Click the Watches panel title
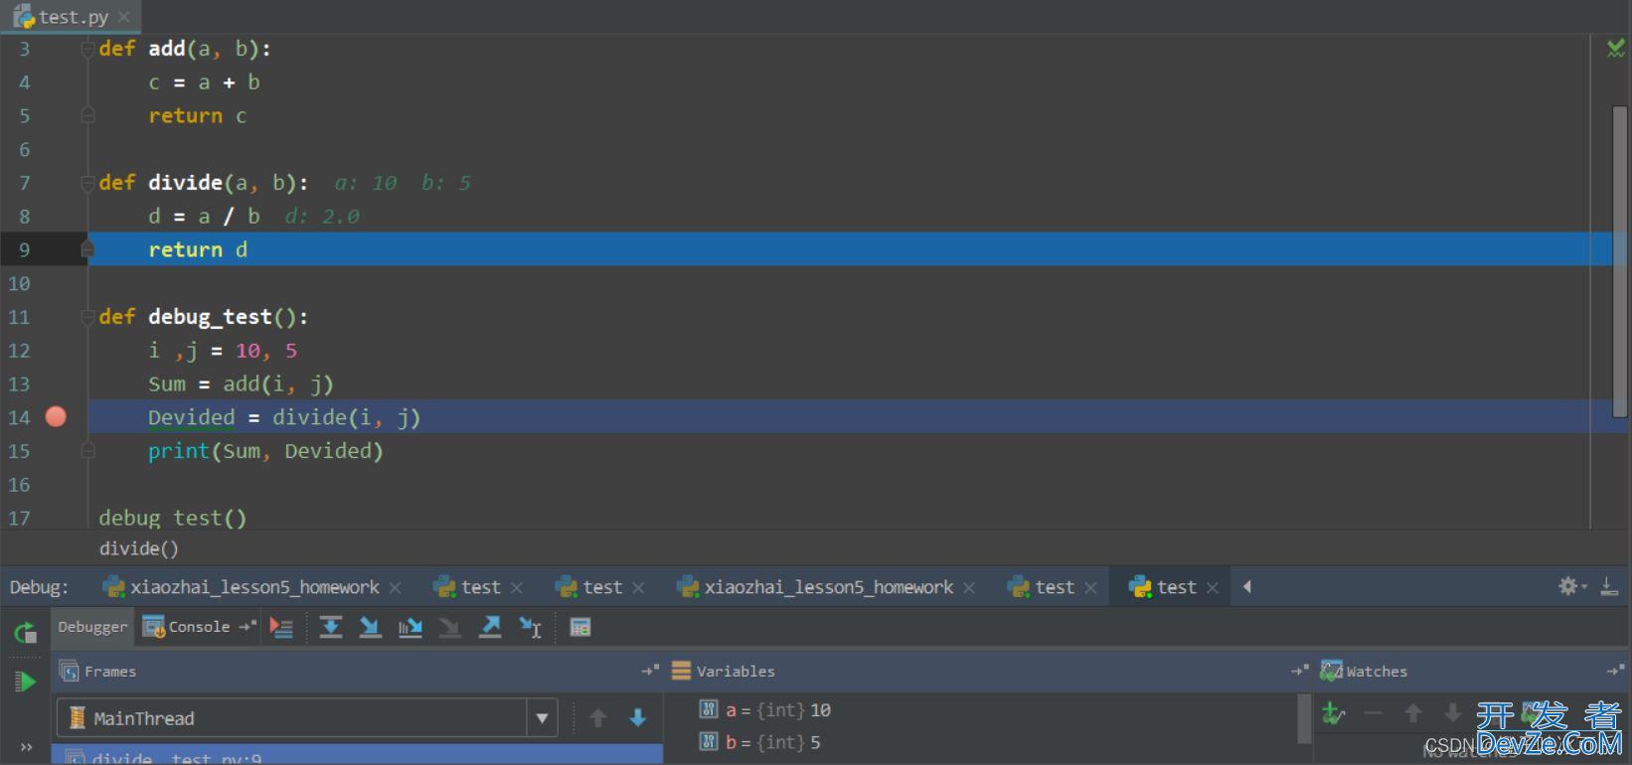Image resolution: width=1632 pixels, height=765 pixels. click(1377, 671)
